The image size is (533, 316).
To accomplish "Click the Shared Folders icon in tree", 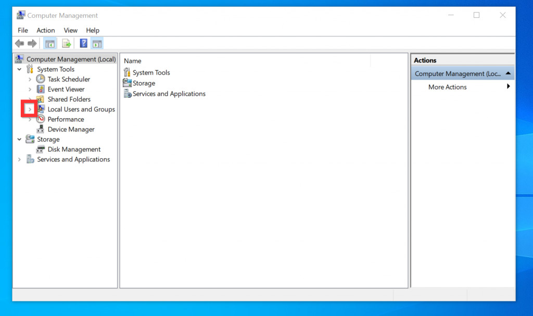I will coord(41,99).
